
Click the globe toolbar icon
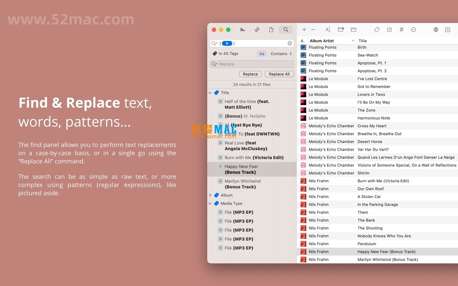click(x=435, y=30)
